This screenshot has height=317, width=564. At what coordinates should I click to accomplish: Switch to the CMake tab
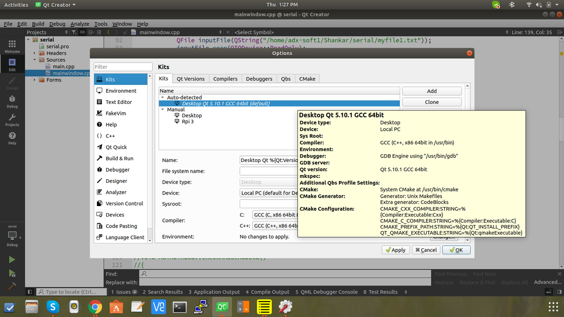click(307, 79)
